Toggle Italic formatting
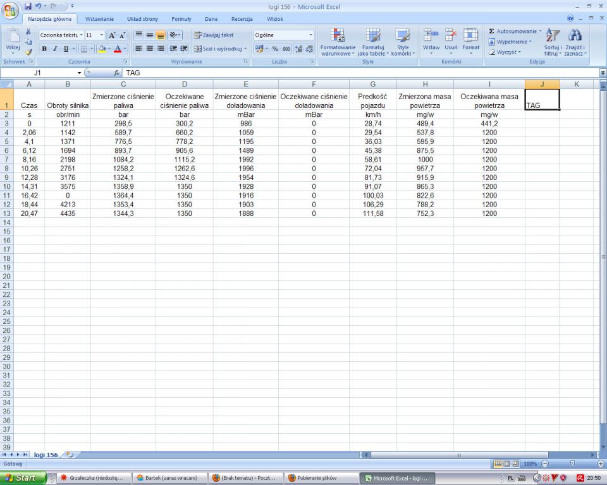Image resolution: width=607 pixels, height=485 pixels. (56, 49)
